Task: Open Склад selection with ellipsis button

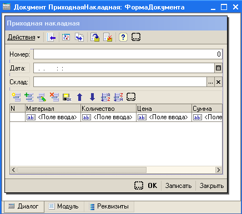Action: pyautogui.click(x=210, y=82)
